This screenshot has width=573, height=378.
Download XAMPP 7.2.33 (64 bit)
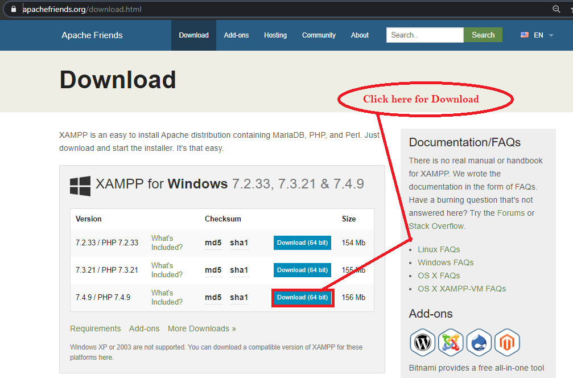pyautogui.click(x=302, y=243)
